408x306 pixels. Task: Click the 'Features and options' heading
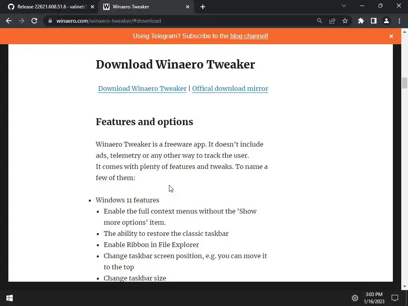point(144,122)
